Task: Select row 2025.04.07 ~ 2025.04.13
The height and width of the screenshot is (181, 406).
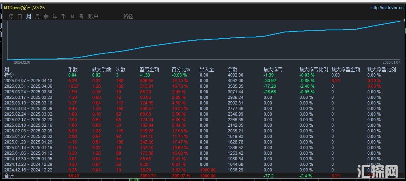Action: tap(203, 81)
